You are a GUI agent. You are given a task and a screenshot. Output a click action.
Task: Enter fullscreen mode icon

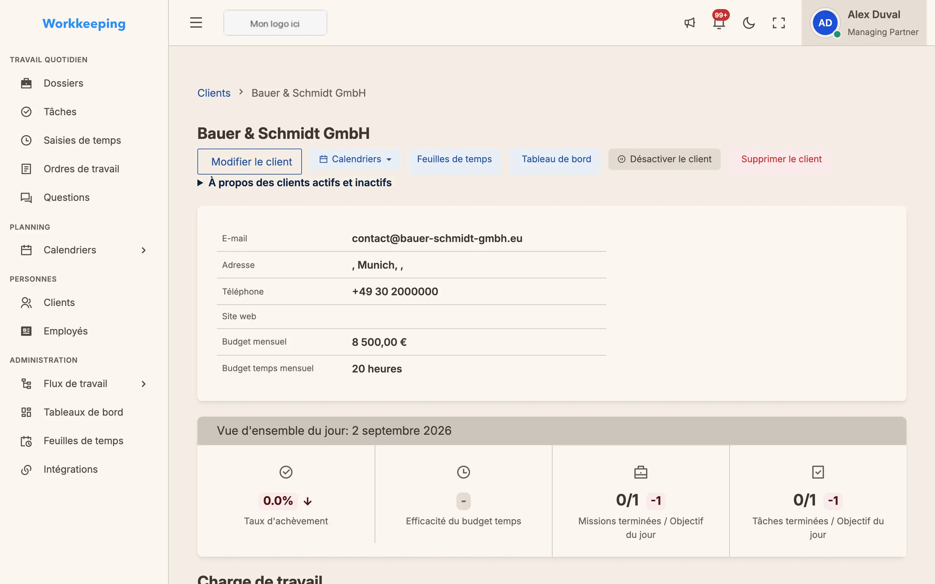[779, 23]
